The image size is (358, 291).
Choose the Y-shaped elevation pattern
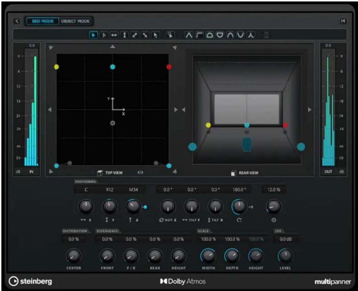coord(251,35)
